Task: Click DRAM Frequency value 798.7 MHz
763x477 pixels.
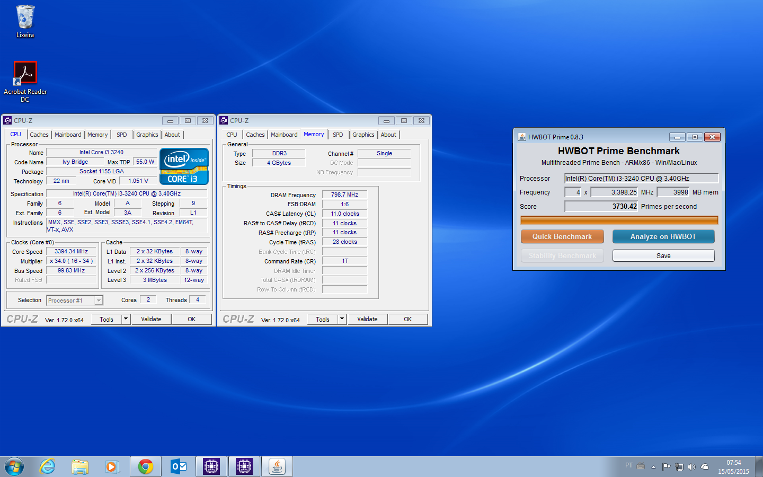Action: click(345, 195)
